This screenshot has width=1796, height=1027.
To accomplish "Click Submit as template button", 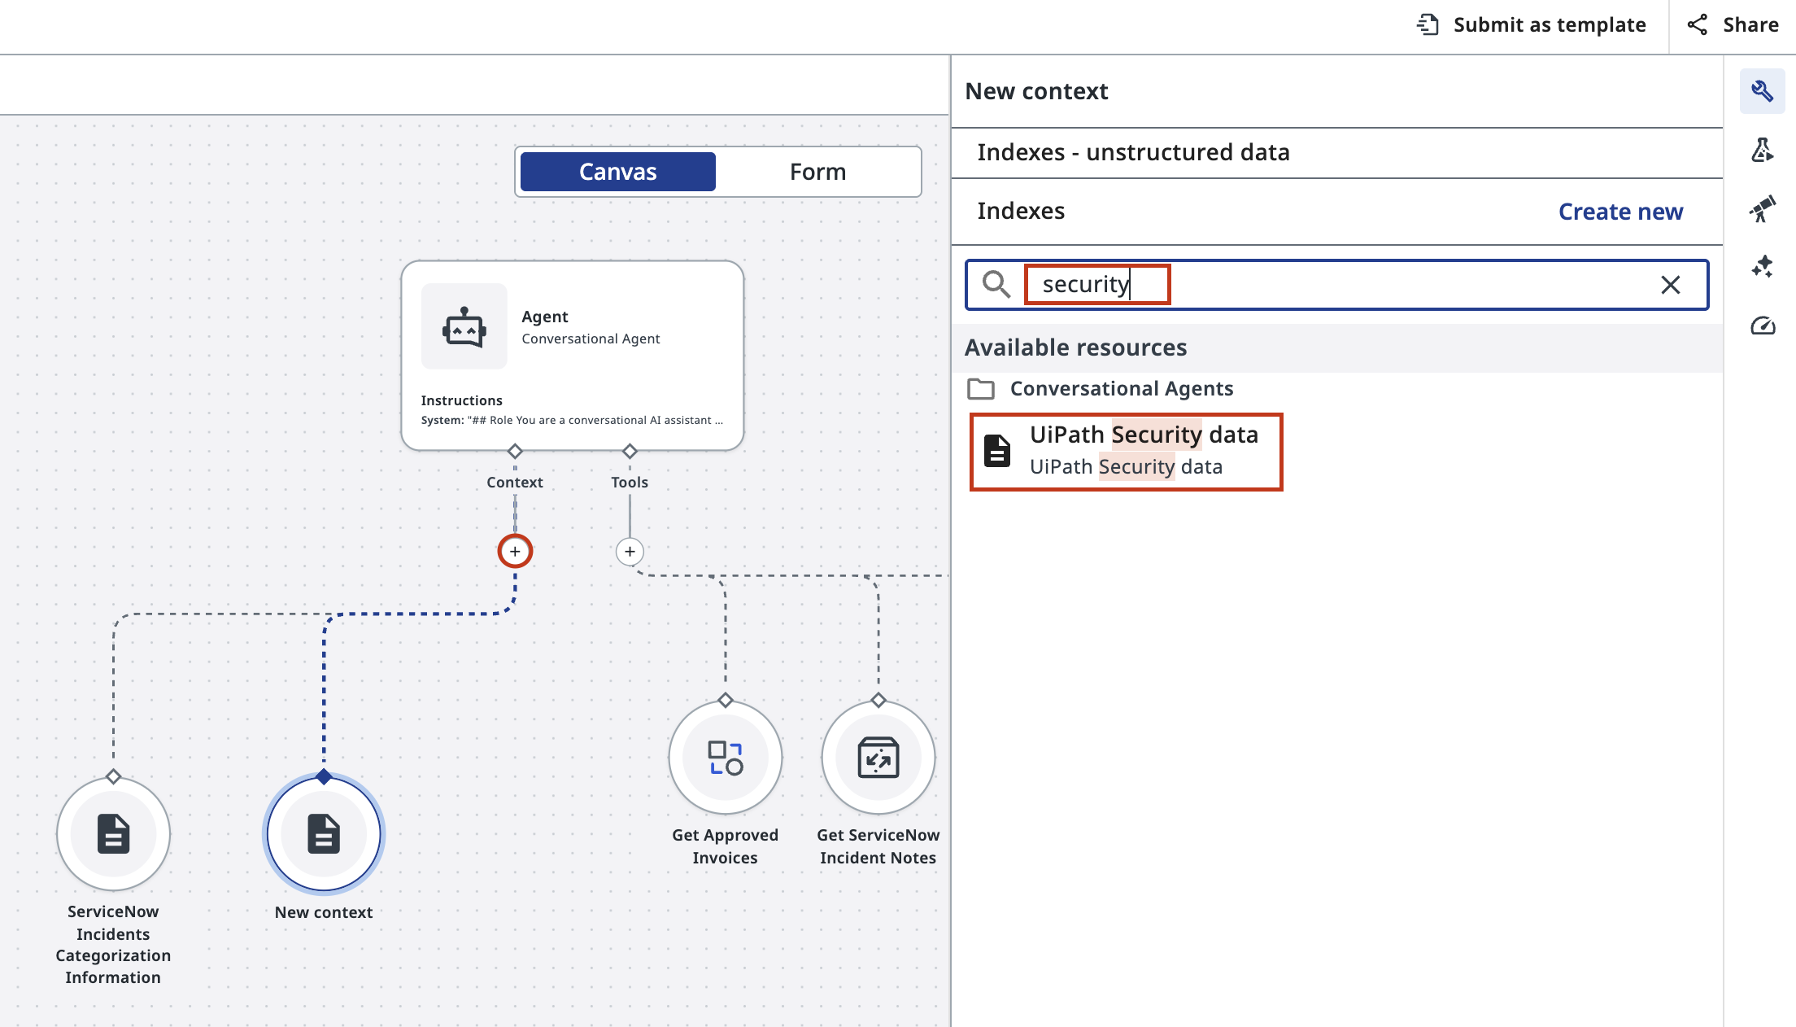I will [x=1531, y=25].
